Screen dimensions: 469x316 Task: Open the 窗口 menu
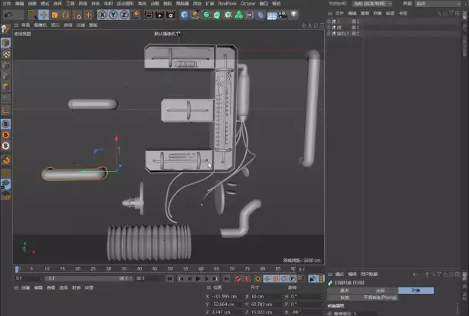click(x=264, y=4)
